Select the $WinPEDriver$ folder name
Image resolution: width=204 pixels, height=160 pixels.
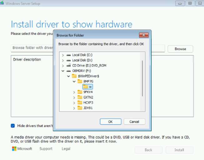[x=88, y=76]
